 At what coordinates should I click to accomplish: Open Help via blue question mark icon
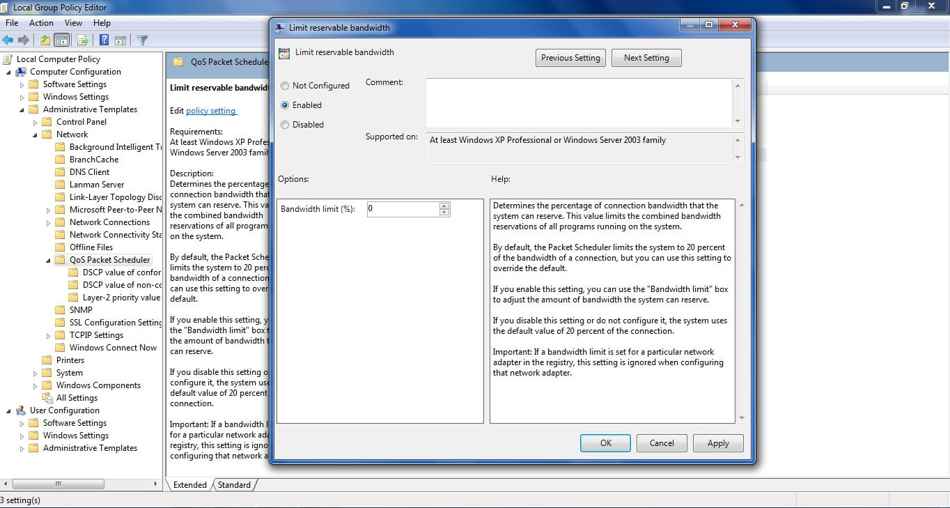(104, 40)
